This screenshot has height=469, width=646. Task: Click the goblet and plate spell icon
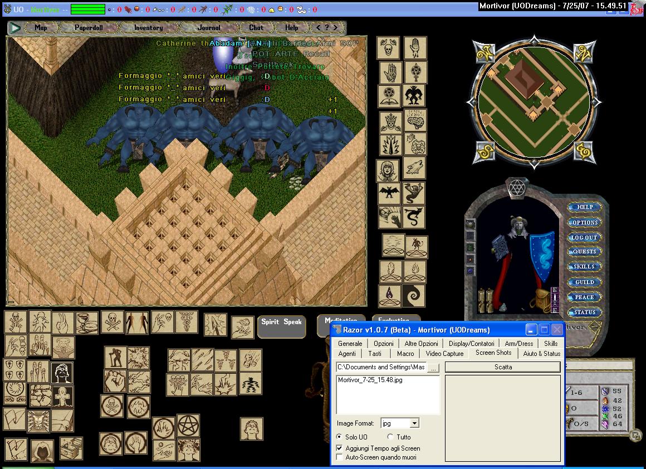[x=87, y=323]
